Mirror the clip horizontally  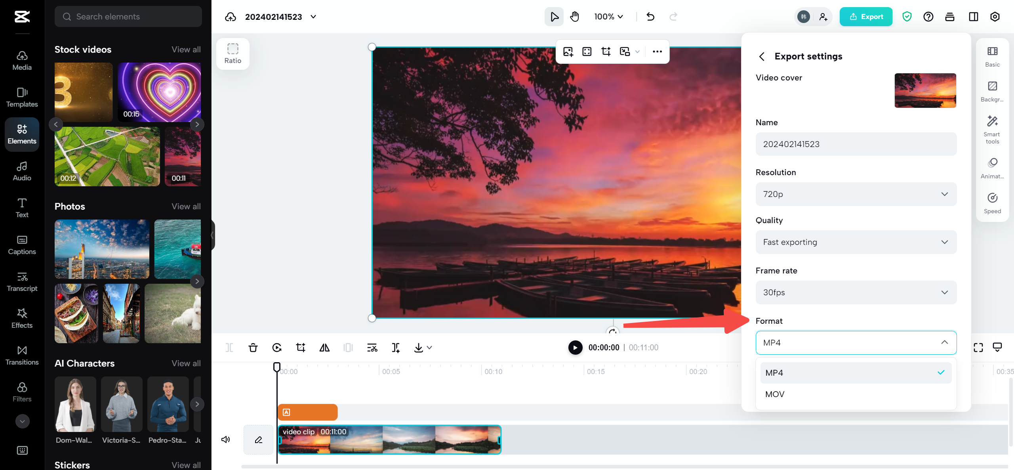point(324,348)
